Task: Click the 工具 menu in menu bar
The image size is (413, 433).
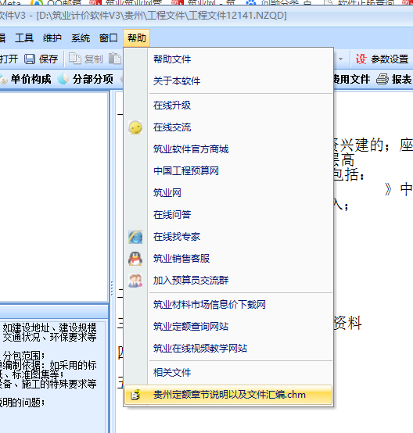Action: (24, 38)
